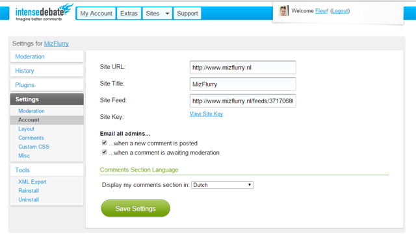Open Reinstall tool
Viewport: 416px width, 237px height.
tap(29, 191)
